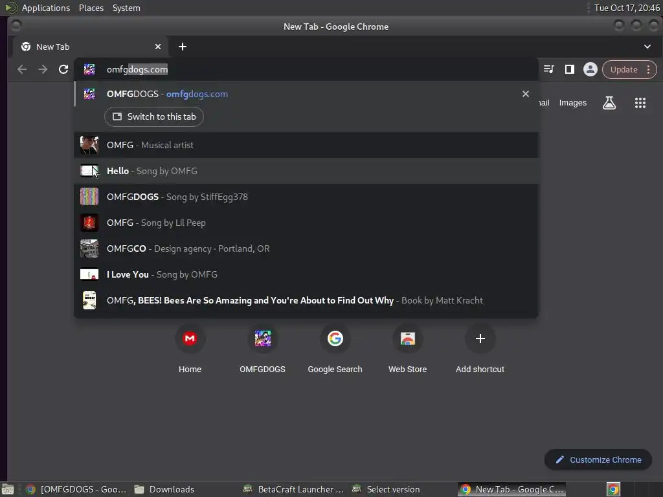
Task: Click in the address bar text
Action: pyautogui.click(x=137, y=69)
